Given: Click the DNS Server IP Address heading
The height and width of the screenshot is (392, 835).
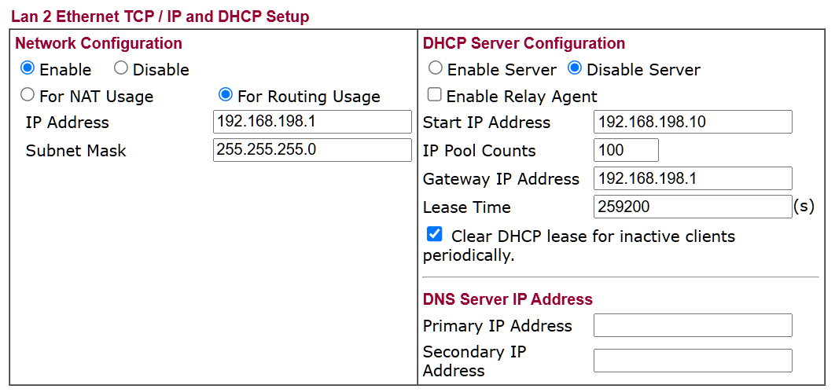Looking at the screenshot, I should [507, 299].
